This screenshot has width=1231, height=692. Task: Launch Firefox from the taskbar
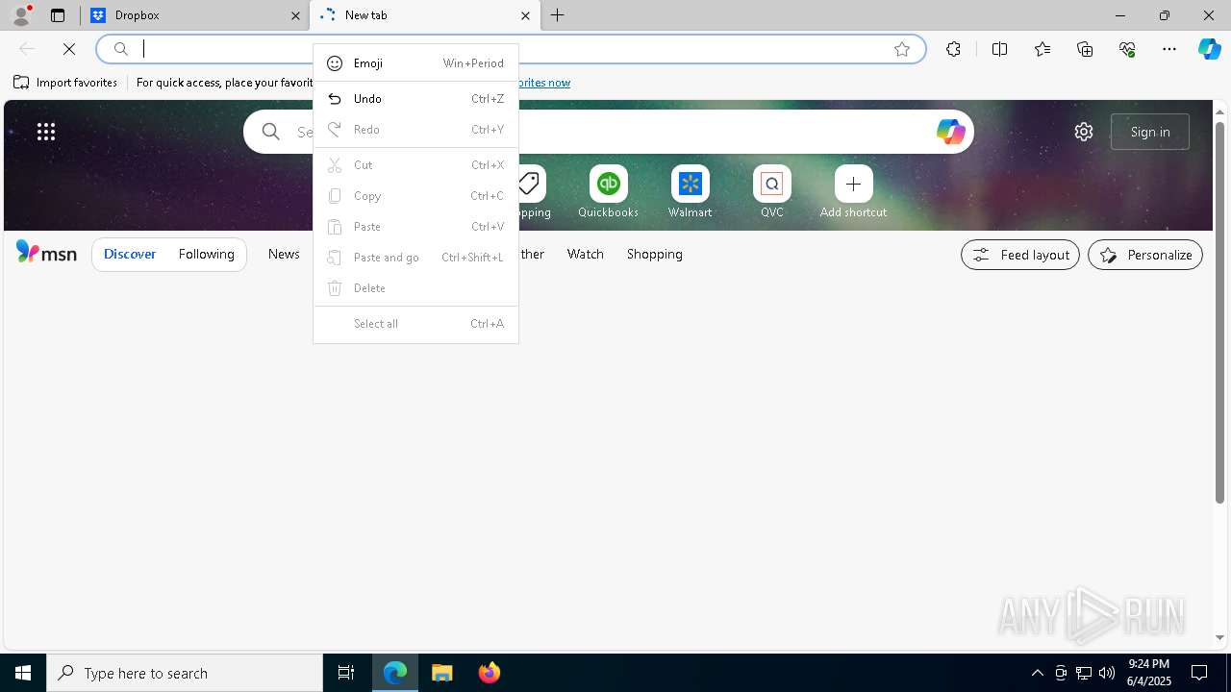pyautogui.click(x=490, y=673)
